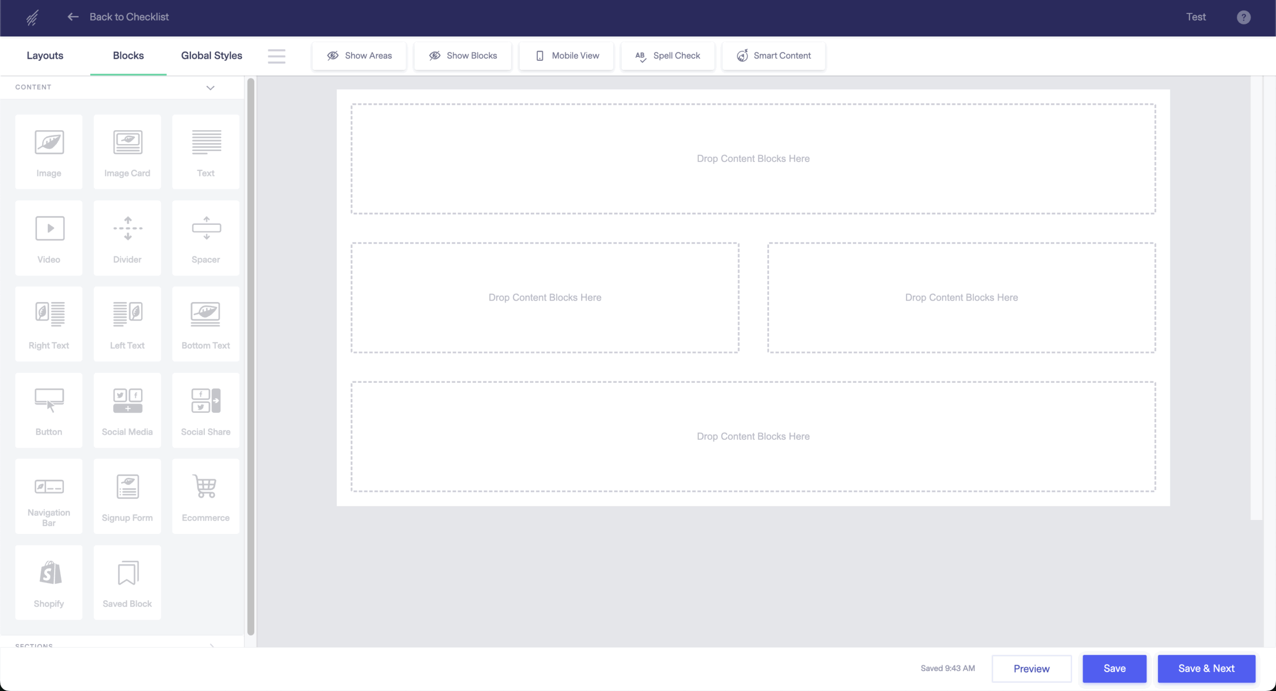Click Save & Next
This screenshot has height=691, width=1276.
pos(1206,669)
